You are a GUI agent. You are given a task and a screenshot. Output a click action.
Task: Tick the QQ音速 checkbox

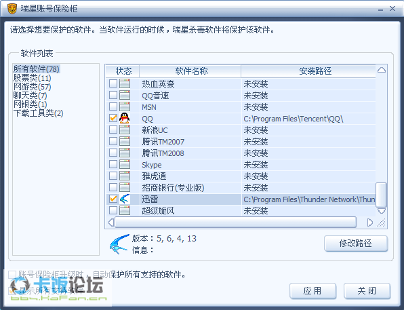(x=113, y=95)
